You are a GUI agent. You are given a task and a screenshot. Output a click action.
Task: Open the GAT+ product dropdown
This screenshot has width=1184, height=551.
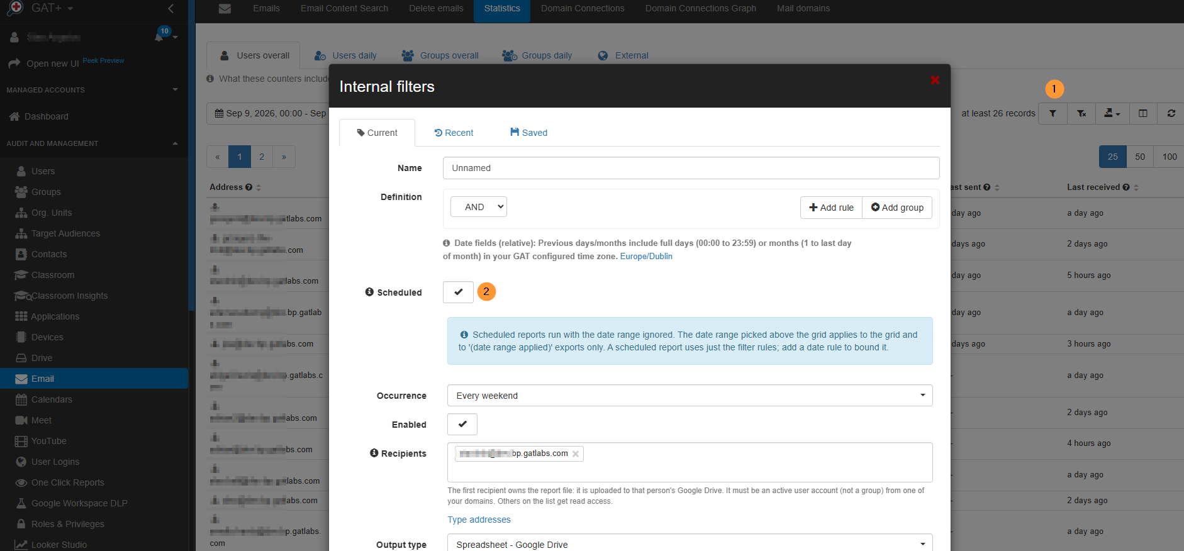[x=52, y=8]
